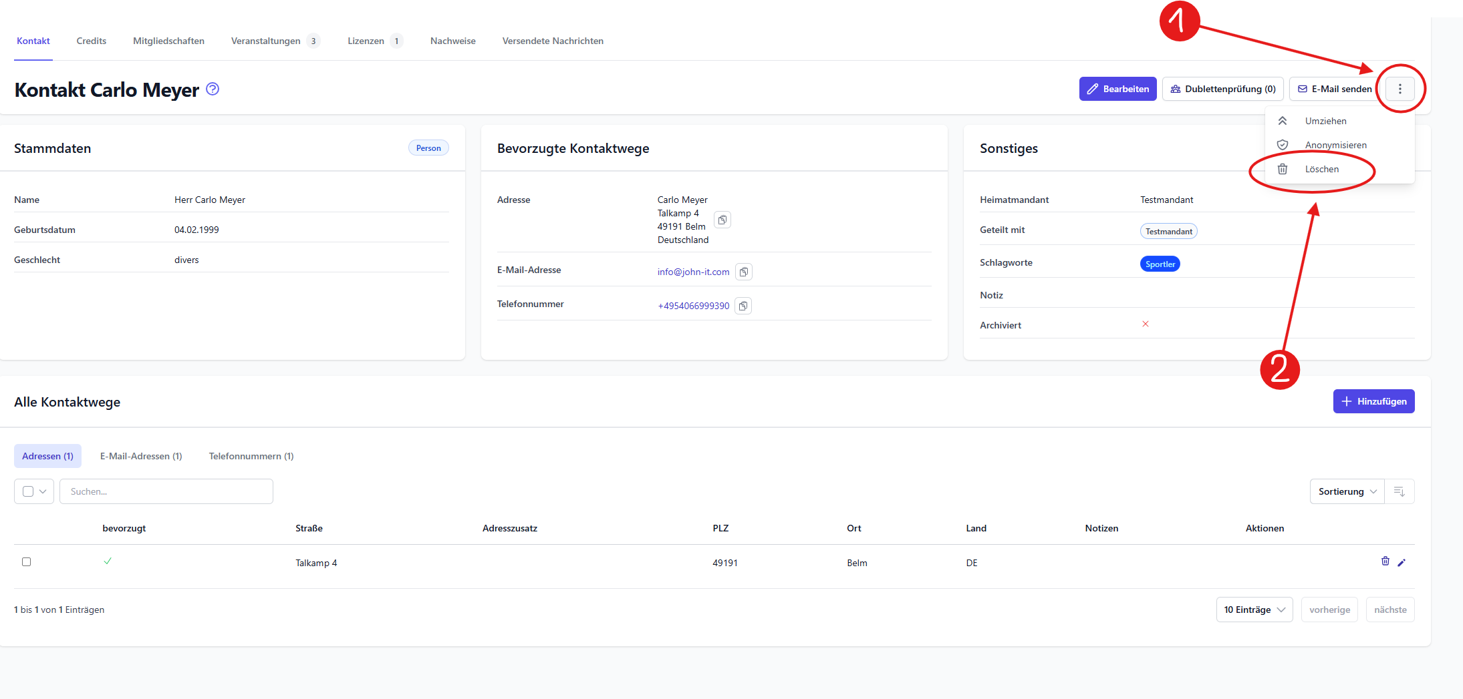Toggle the select-all checkbox beside search field
Viewport: 1463px width, 699px height.
(28, 491)
